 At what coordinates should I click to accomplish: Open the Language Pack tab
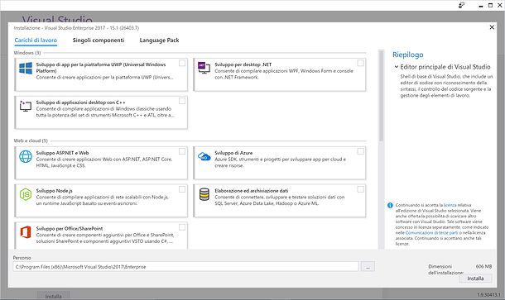(x=159, y=40)
